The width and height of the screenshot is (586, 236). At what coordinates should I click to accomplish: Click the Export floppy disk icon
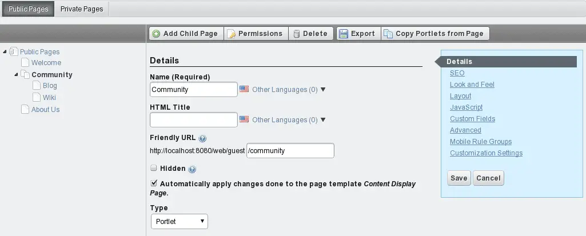tap(343, 34)
